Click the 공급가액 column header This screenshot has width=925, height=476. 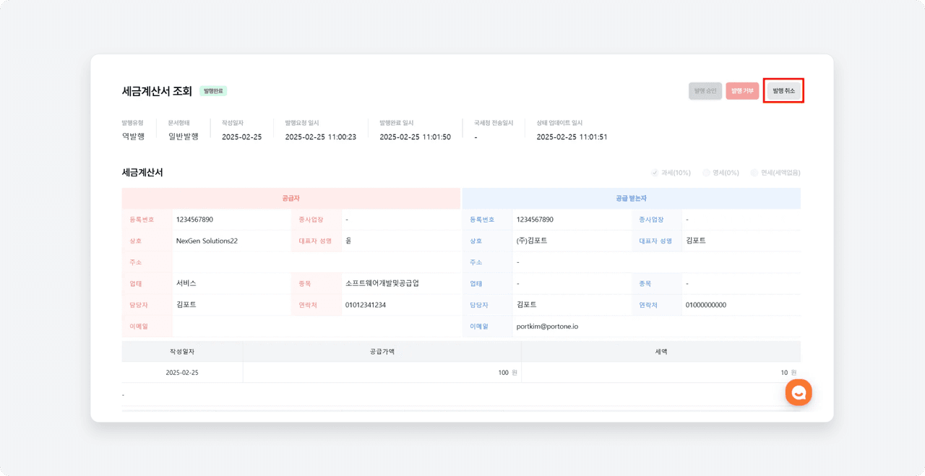coord(382,352)
